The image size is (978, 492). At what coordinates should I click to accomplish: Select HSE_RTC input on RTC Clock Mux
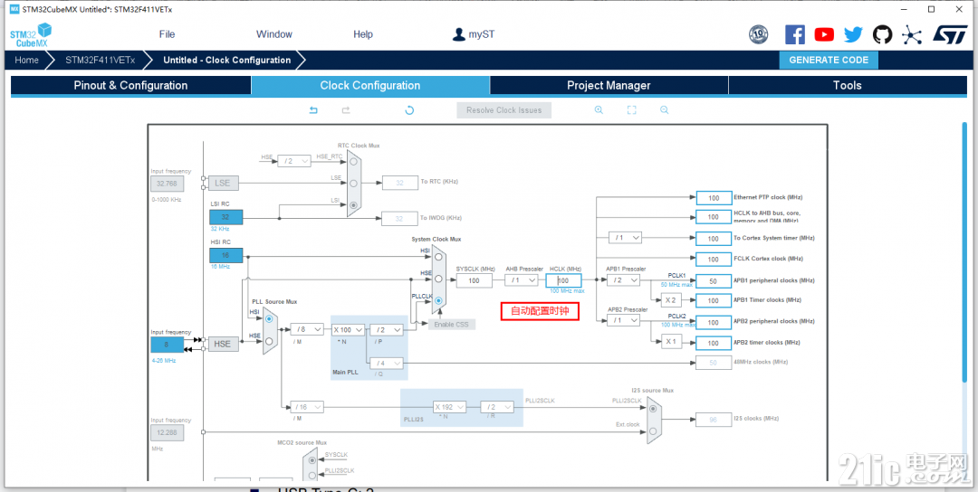coord(353,160)
